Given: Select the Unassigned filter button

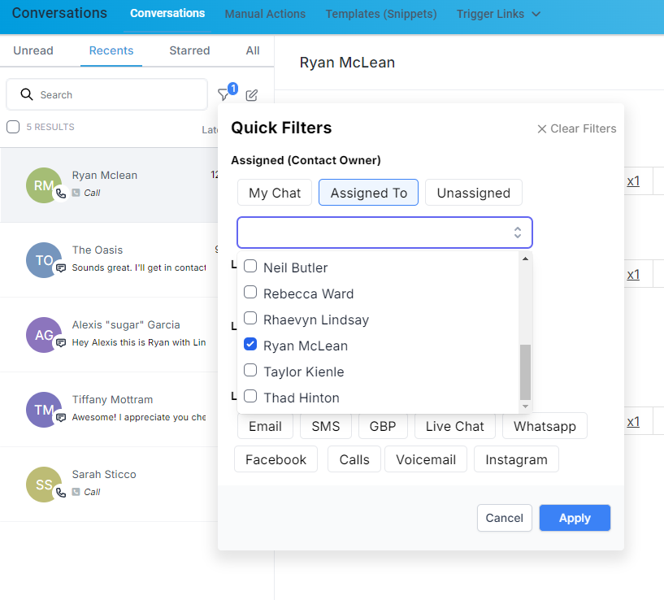Looking at the screenshot, I should click(474, 193).
